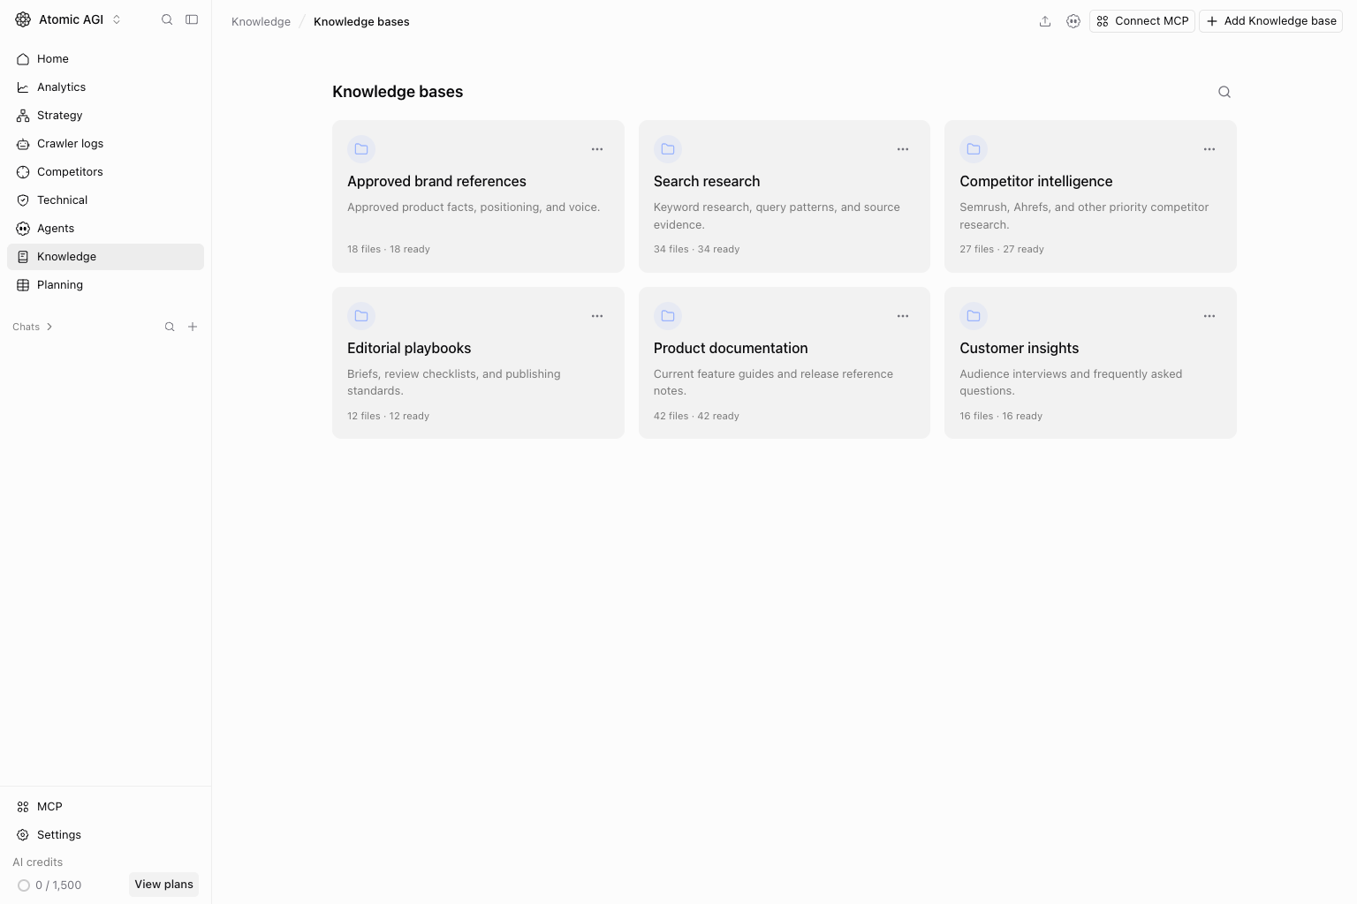
Task: Click the Connect MCP button
Action: (1142, 21)
